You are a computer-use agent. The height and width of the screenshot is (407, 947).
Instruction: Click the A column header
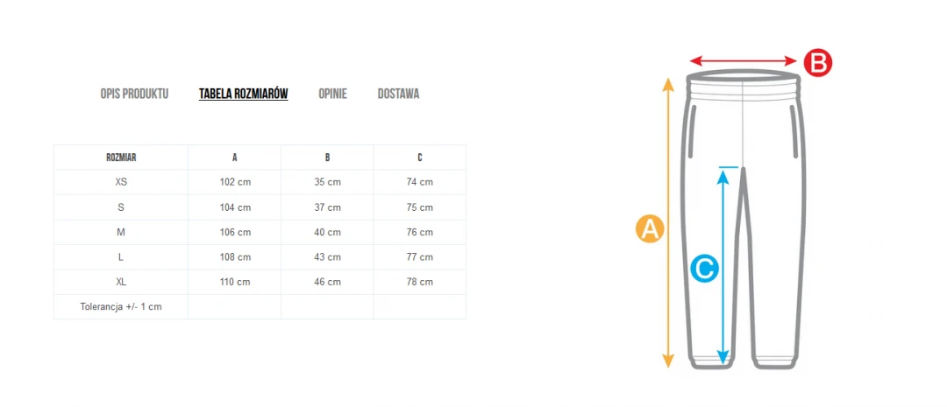click(235, 158)
